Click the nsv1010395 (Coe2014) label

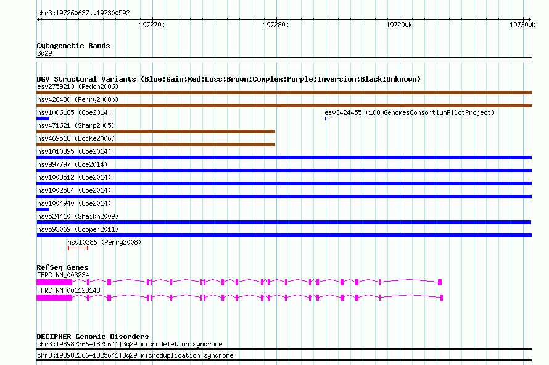[x=74, y=151]
